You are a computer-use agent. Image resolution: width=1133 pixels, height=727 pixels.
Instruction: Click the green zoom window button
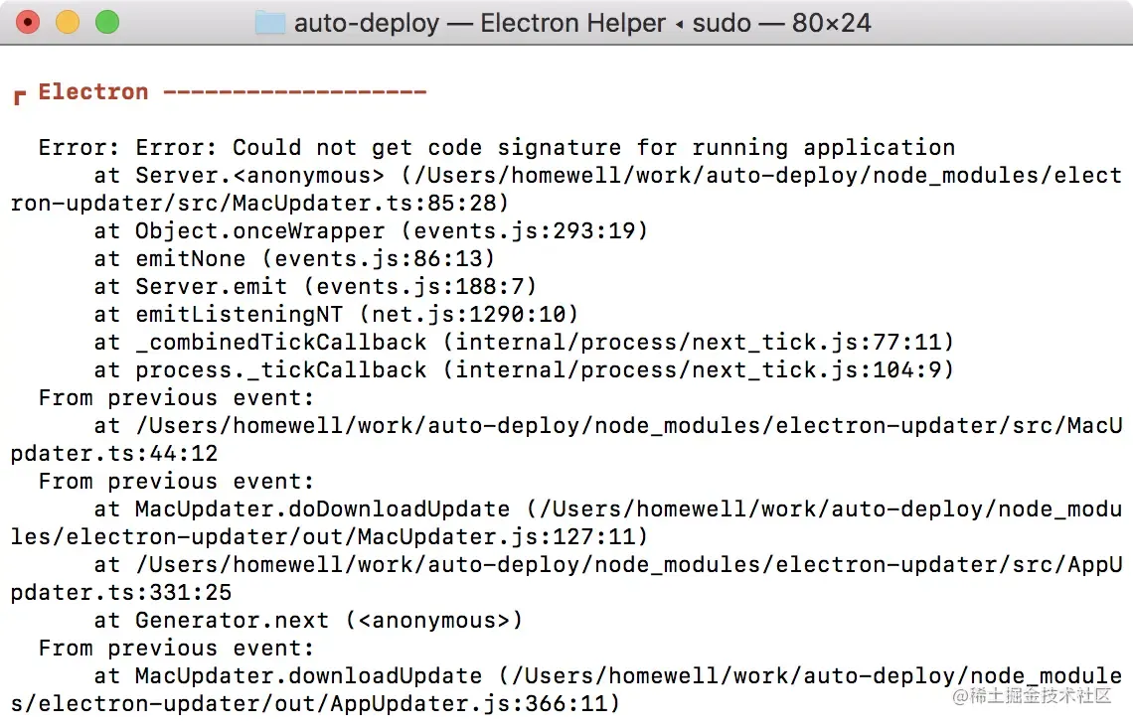pyautogui.click(x=107, y=23)
